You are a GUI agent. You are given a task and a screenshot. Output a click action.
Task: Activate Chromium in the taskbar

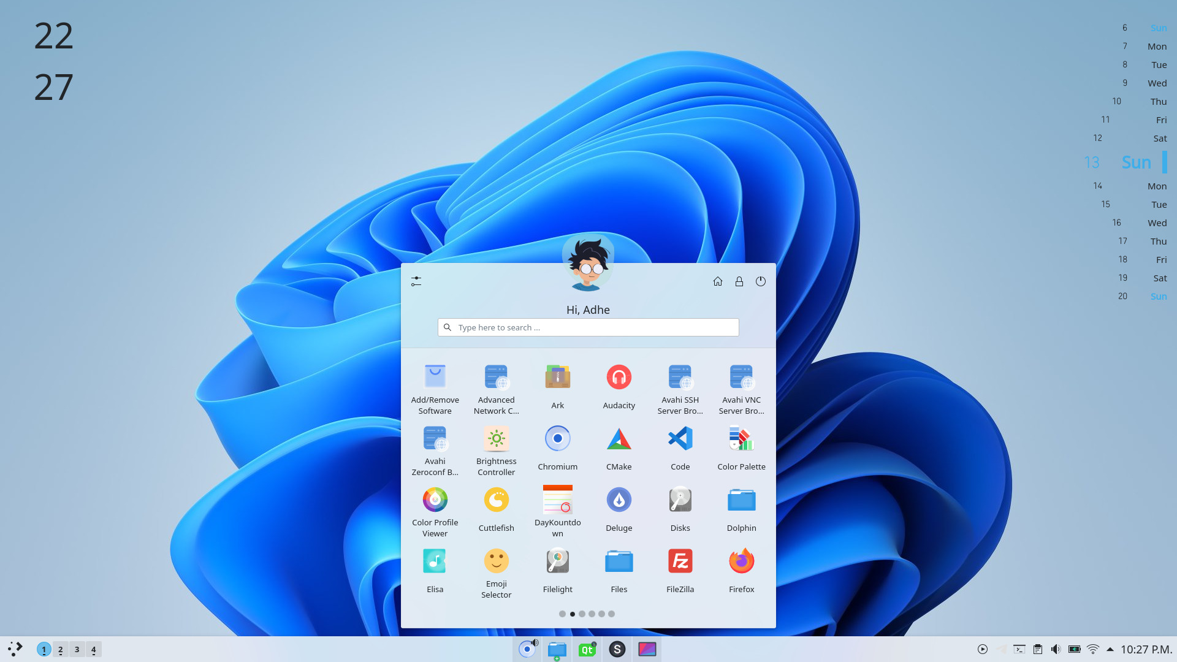(527, 649)
